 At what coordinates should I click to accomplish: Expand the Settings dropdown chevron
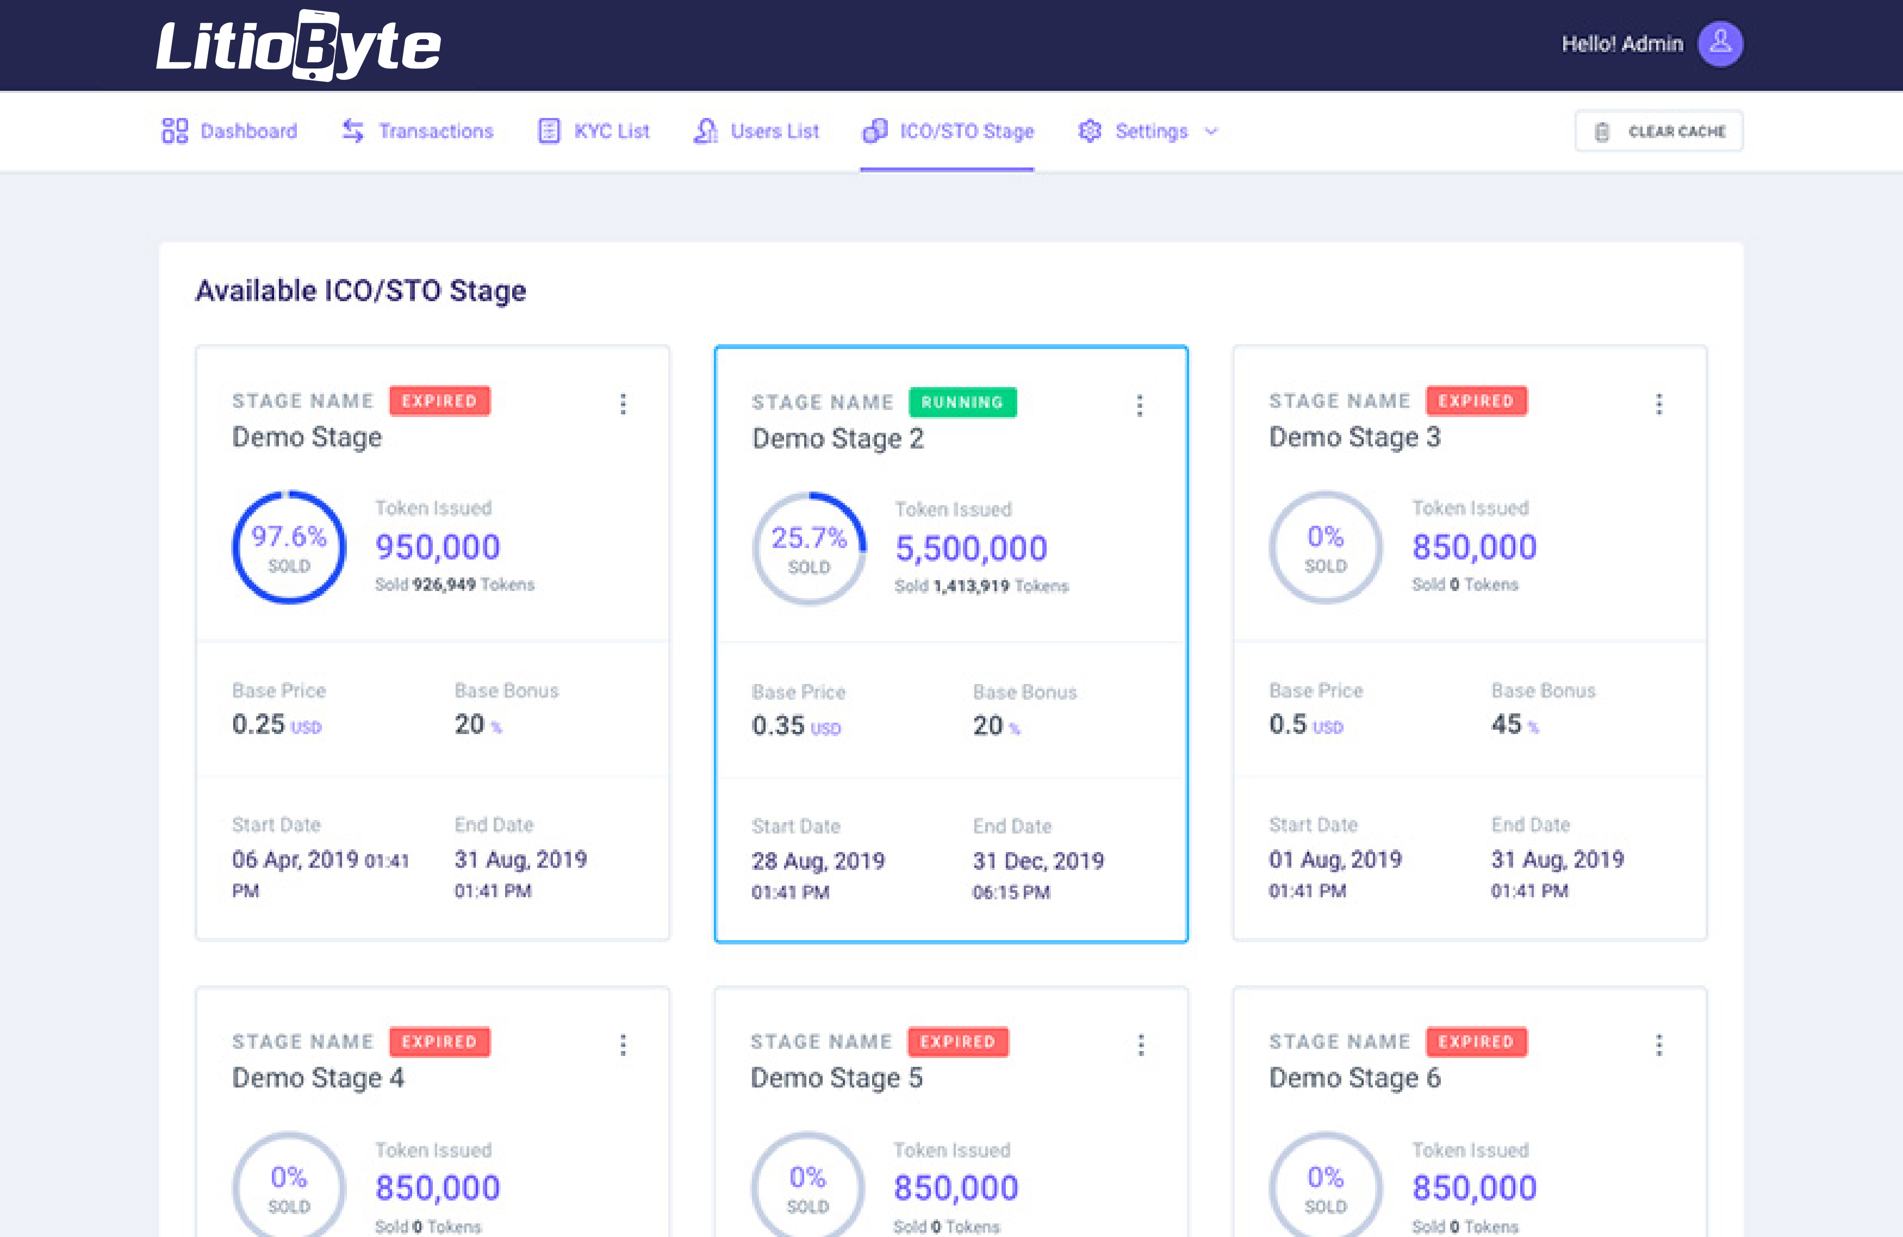pos(1211,131)
